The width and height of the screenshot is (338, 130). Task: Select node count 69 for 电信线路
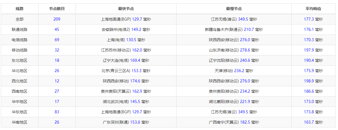point(57,40)
